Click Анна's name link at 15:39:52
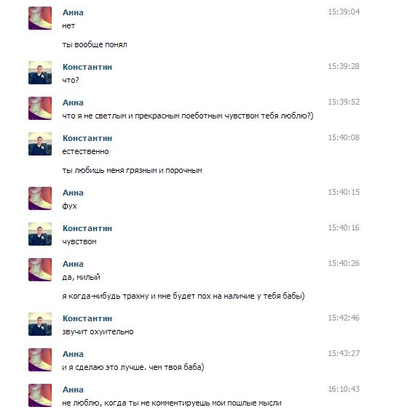The image size is (402, 415). coord(73,102)
